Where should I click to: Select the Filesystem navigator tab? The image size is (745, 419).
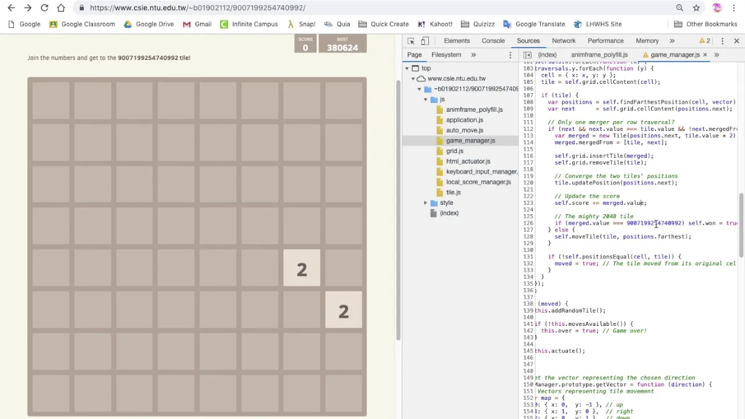pyautogui.click(x=446, y=55)
